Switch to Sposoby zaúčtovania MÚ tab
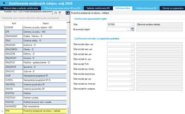The height and width of the screenshot is (114, 185). click(98, 8)
